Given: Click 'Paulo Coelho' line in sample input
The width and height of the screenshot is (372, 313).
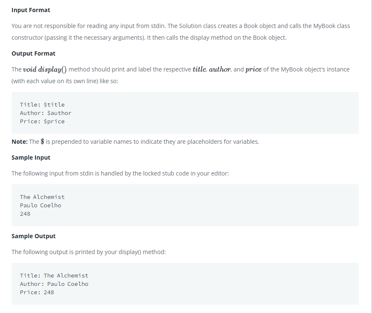Looking at the screenshot, I should 41,205.
